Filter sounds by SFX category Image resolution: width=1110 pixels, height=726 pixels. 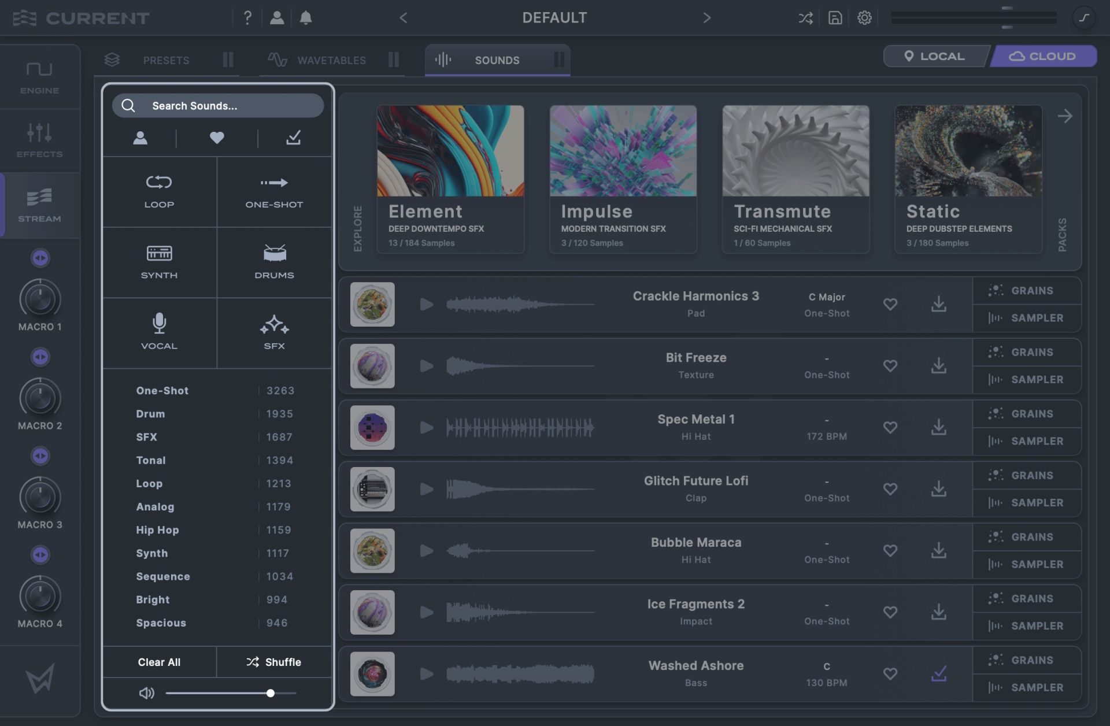click(x=274, y=333)
